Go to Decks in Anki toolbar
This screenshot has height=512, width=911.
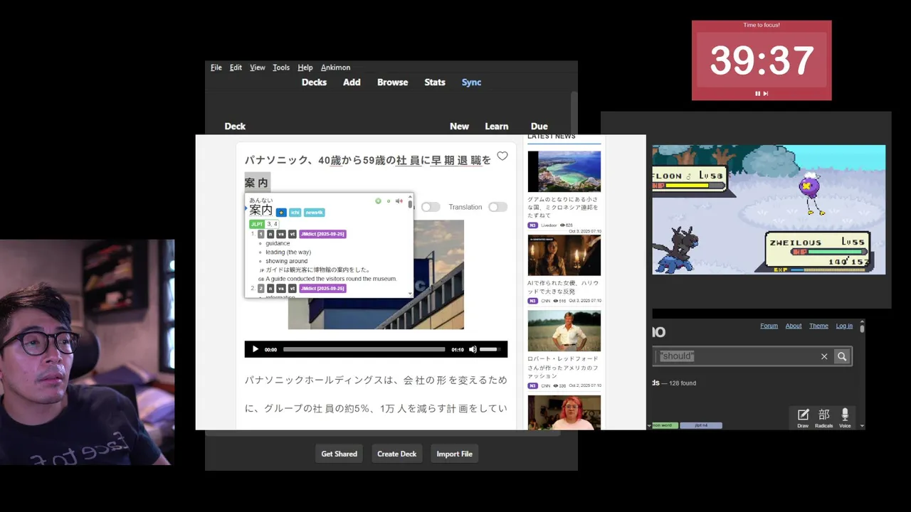pyautogui.click(x=314, y=82)
